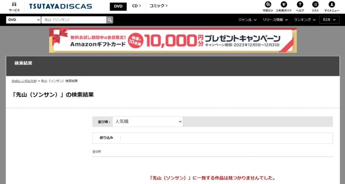Click the 「先山（ソンサン）」の検索結果 heading
This screenshot has width=345, height=184.
click(x=52, y=95)
